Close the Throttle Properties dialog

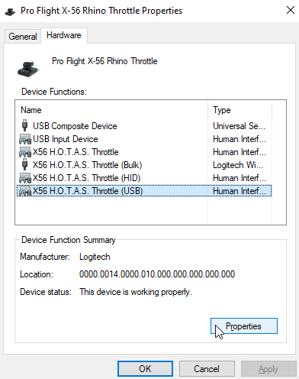[291, 11]
